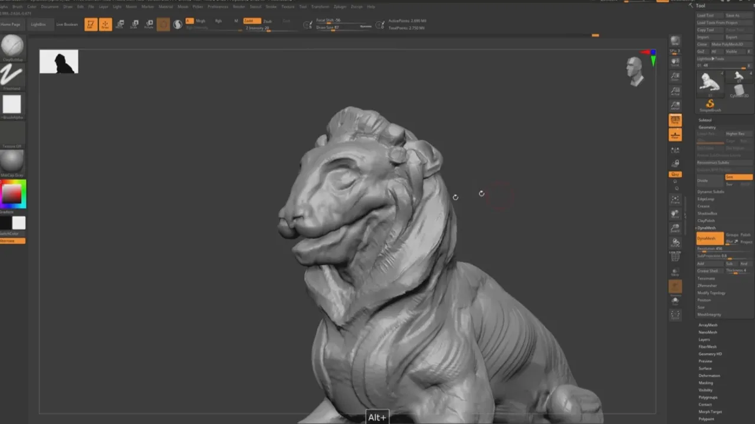
Task: Open the FreeHand stroke selector
Action: [12, 75]
